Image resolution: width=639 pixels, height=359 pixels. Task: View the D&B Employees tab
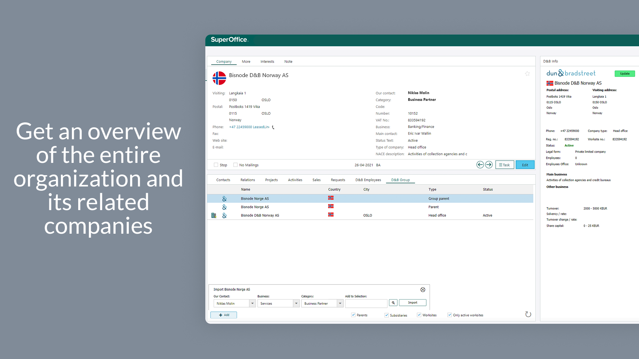coord(368,180)
